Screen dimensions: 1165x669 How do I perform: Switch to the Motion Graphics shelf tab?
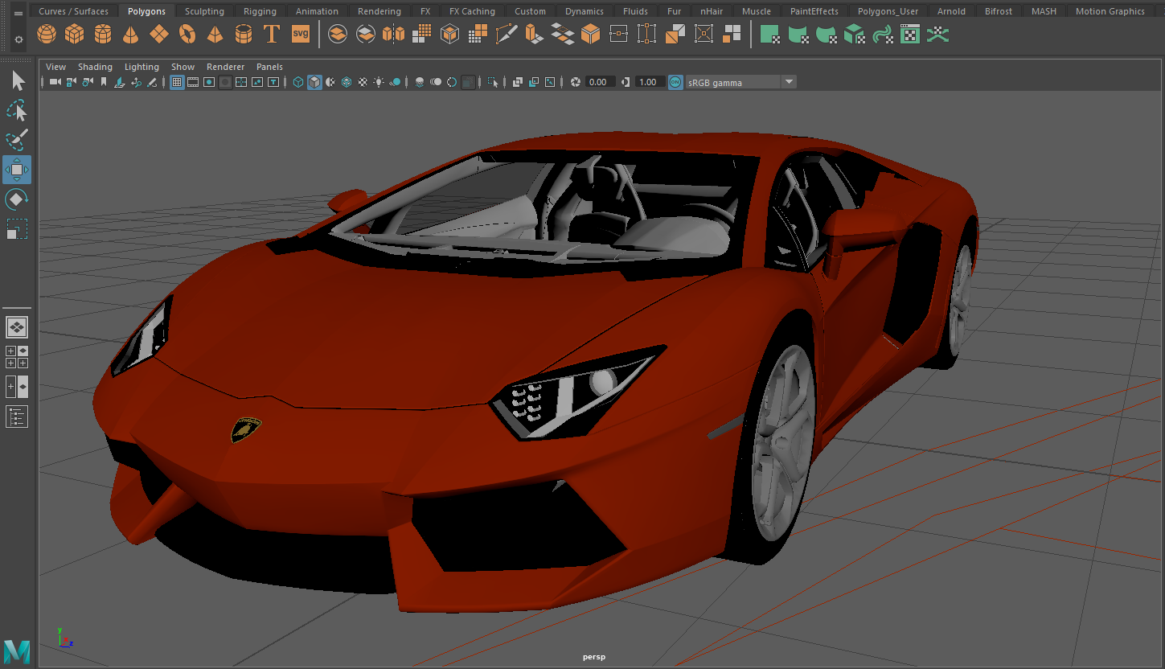pyautogui.click(x=1110, y=11)
